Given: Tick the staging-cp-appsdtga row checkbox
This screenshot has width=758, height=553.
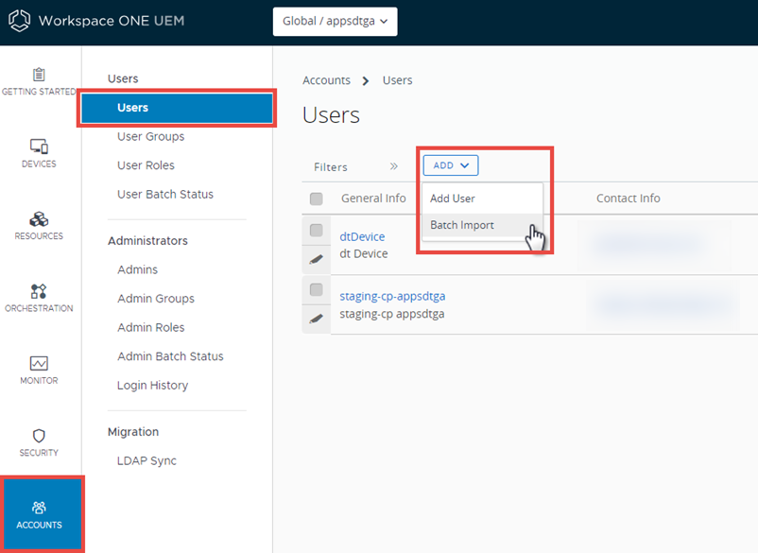Looking at the screenshot, I should coord(317,289).
